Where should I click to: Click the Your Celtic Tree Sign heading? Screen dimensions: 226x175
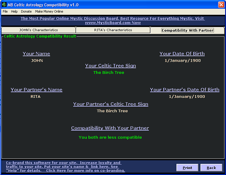(110, 66)
